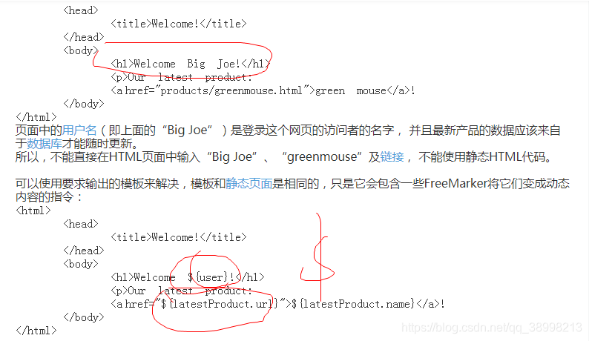The image size is (589, 341).
Task: Click the ${user} placeholder text
Action: click(208, 277)
